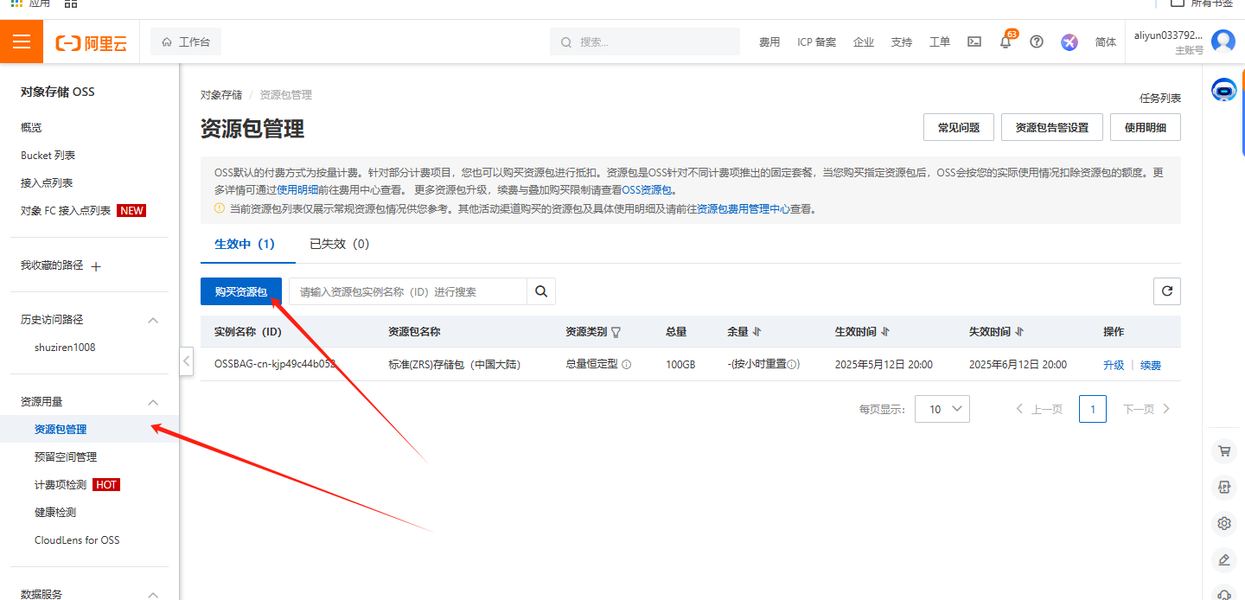
Task: Open the Cloud Shell terminal icon
Action: click(x=974, y=41)
